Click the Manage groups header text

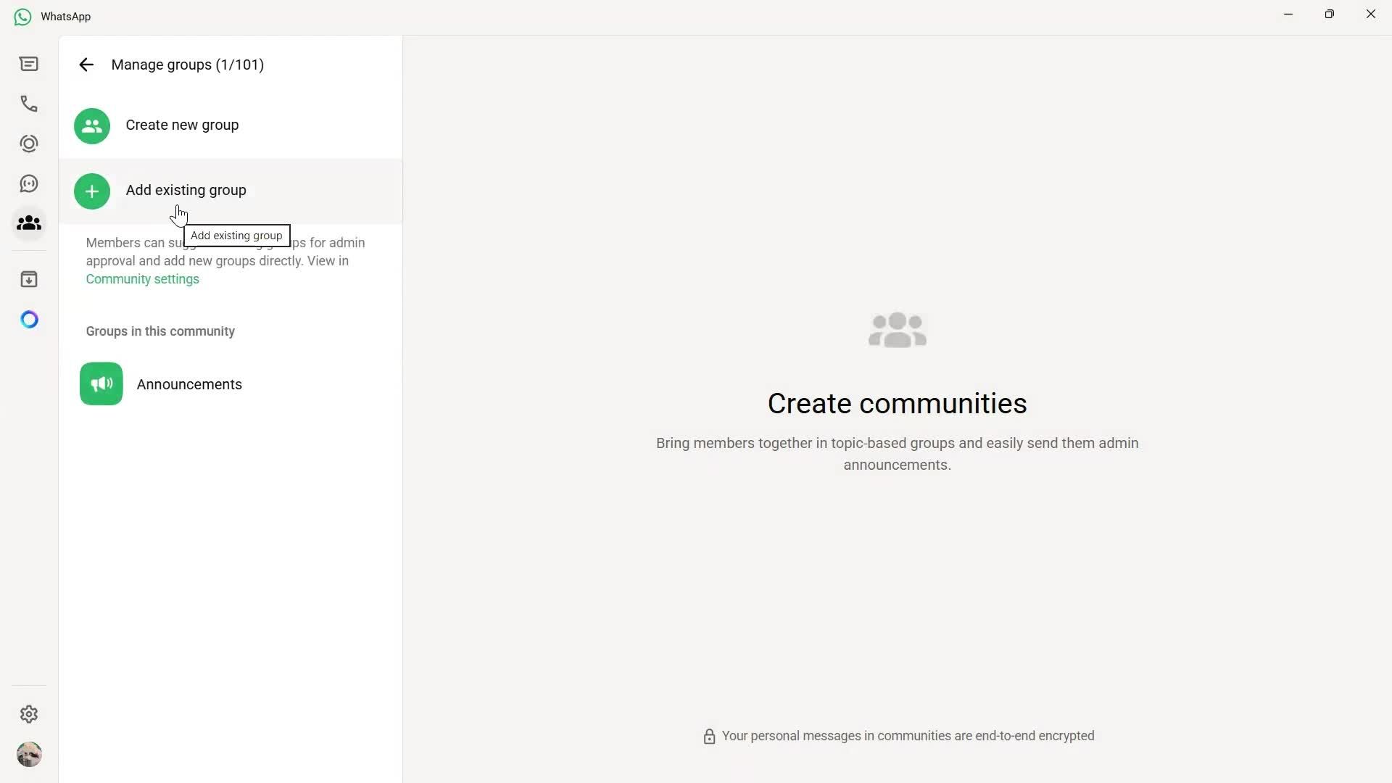tap(188, 65)
